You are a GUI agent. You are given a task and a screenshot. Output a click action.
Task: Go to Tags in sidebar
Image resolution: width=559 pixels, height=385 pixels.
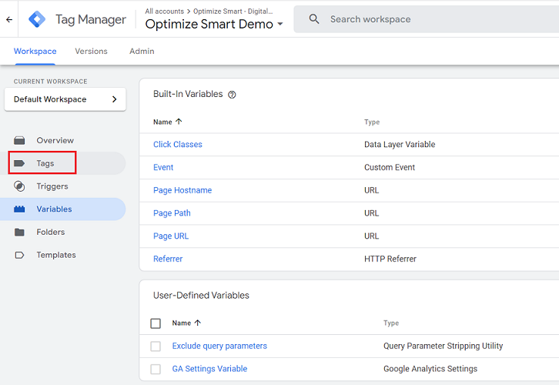coord(45,163)
